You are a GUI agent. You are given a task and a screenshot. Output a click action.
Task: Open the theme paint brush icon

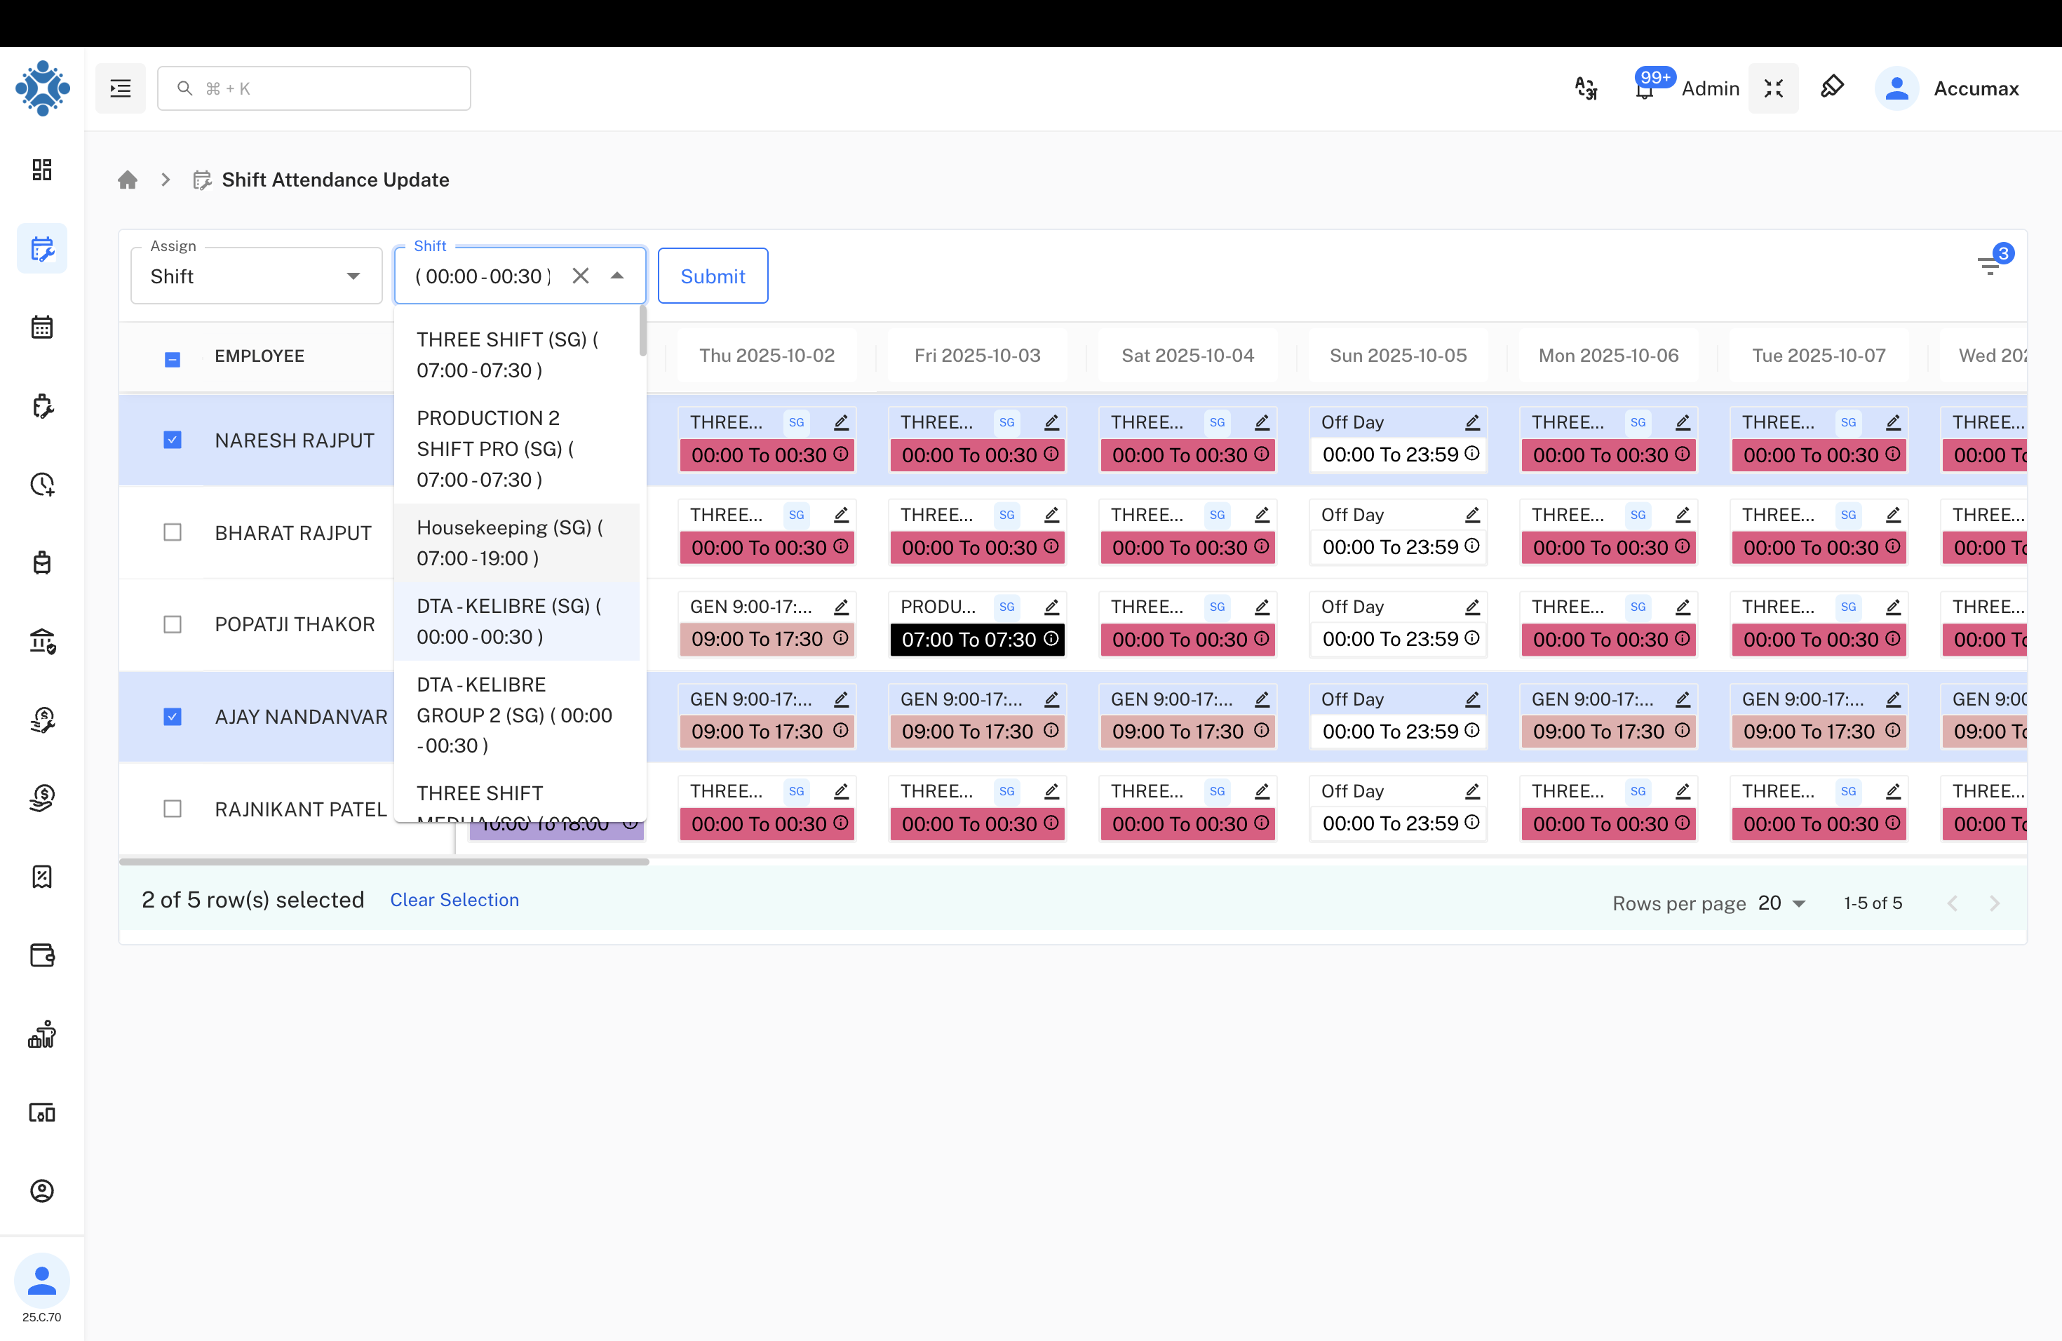tap(1831, 87)
